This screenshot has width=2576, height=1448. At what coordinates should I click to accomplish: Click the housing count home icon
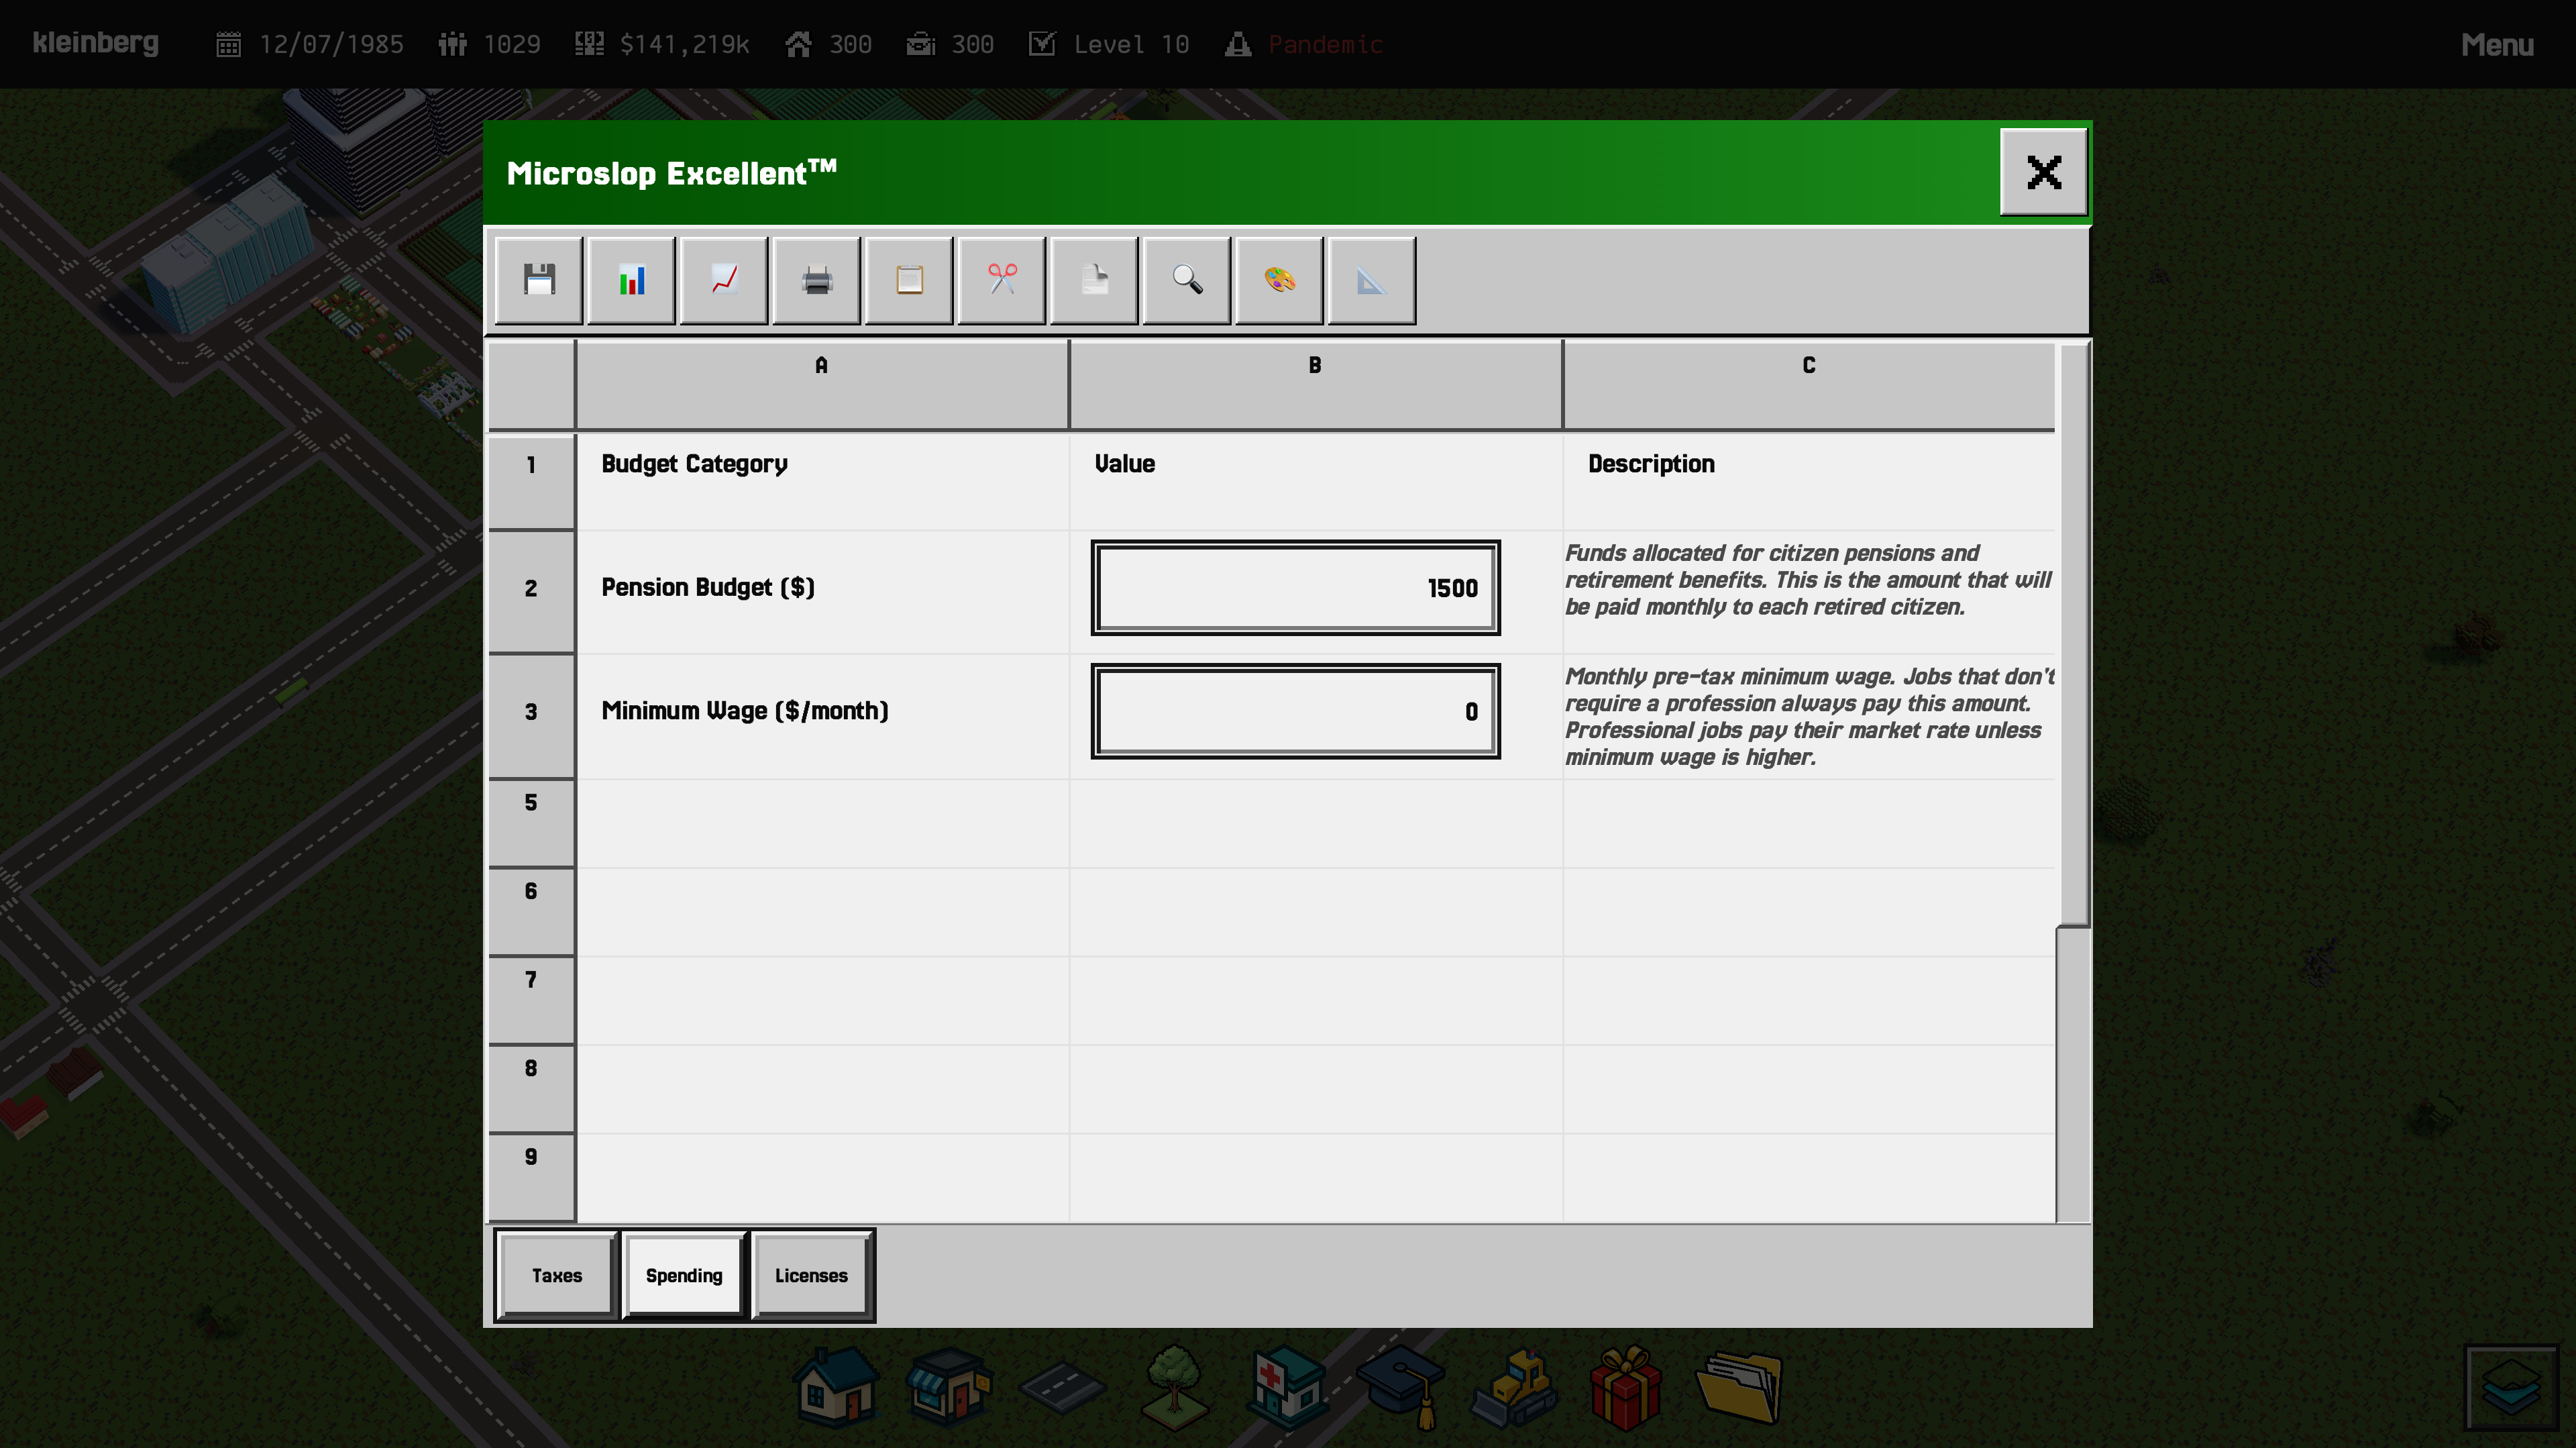tap(798, 44)
